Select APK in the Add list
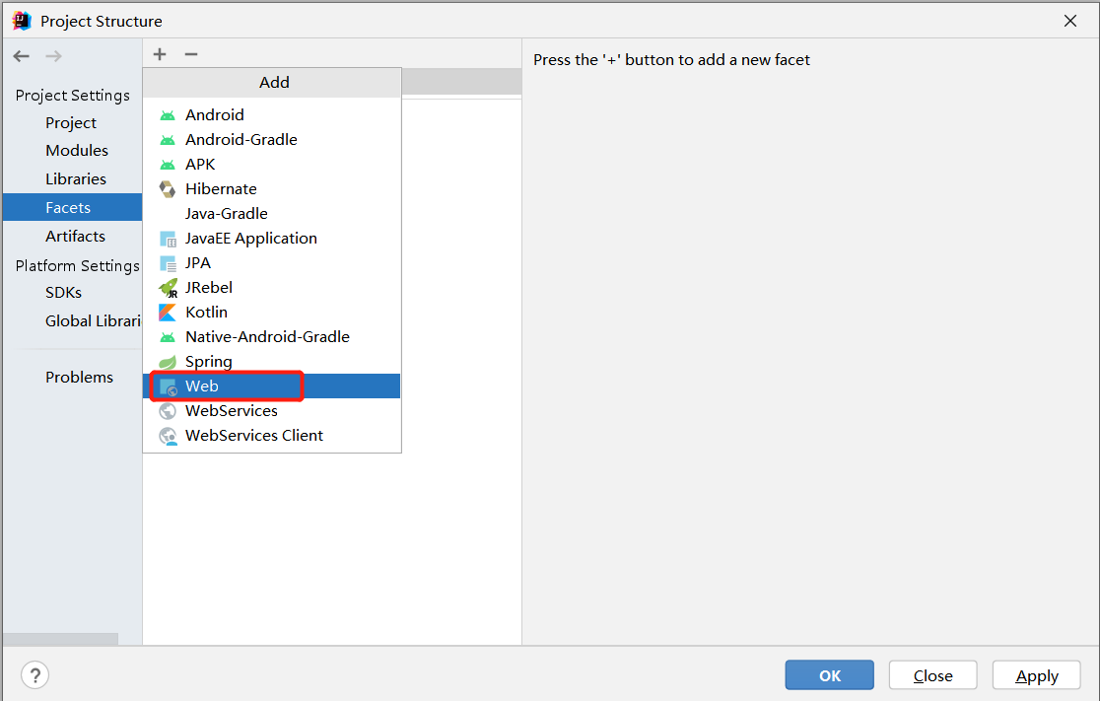1100x701 pixels. click(x=271, y=165)
